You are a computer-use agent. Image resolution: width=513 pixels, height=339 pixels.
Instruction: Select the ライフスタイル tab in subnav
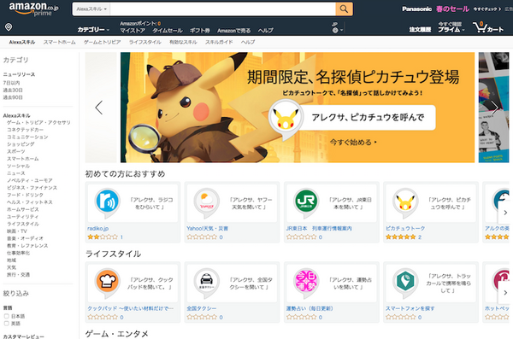click(x=145, y=42)
